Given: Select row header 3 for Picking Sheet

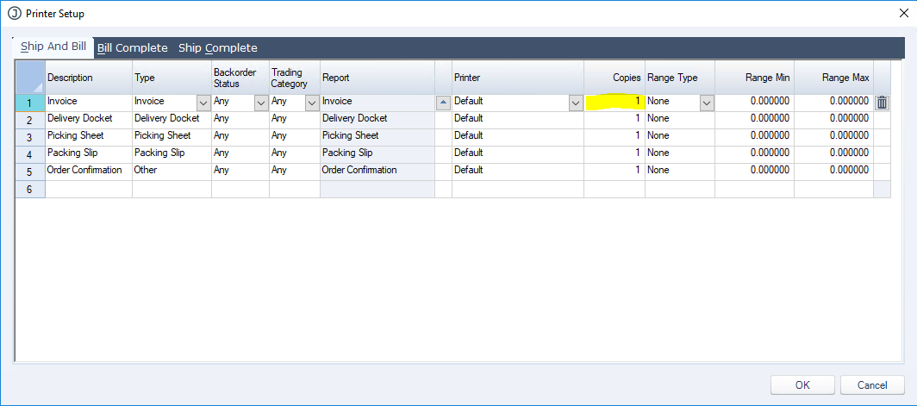Looking at the screenshot, I should tap(29, 137).
